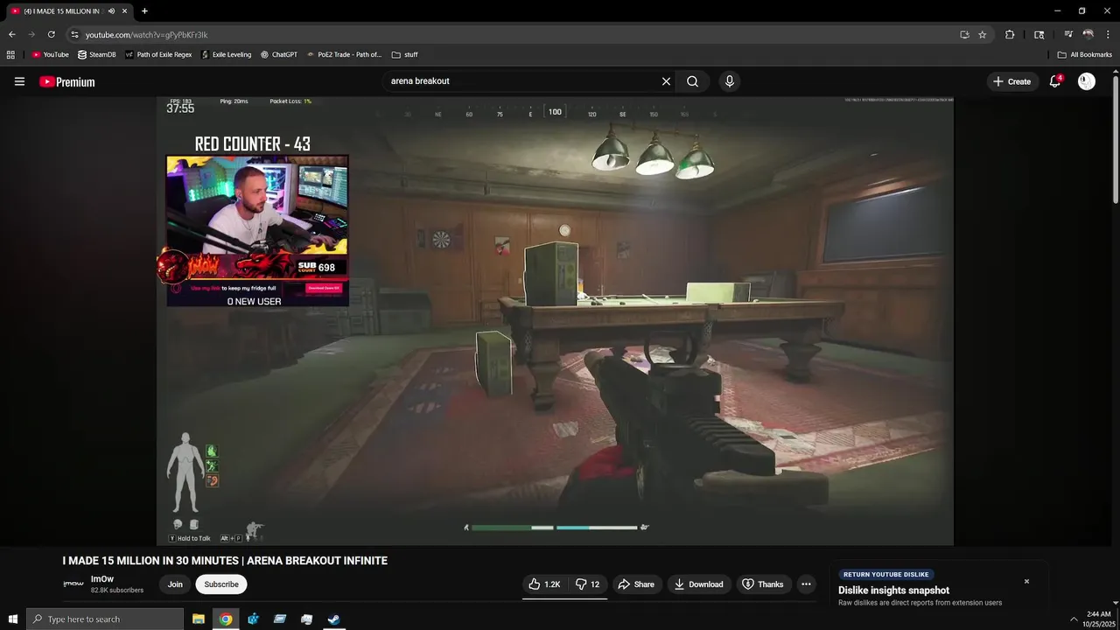The height and width of the screenshot is (630, 1120).
Task: Open more actions ellipsis under video
Action: pyautogui.click(x=806, y=584)
